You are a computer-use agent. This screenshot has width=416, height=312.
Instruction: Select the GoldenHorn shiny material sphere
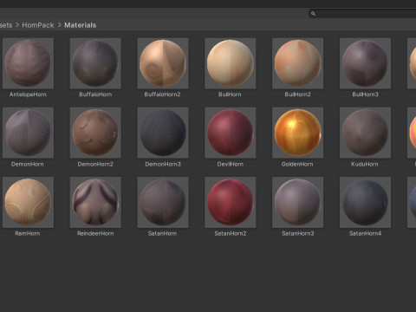(x=297, y=133)
